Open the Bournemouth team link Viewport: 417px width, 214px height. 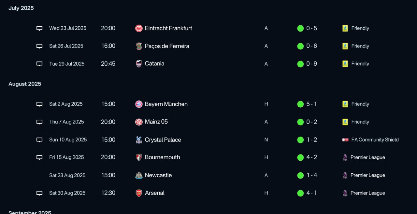[x=162, y=157]
